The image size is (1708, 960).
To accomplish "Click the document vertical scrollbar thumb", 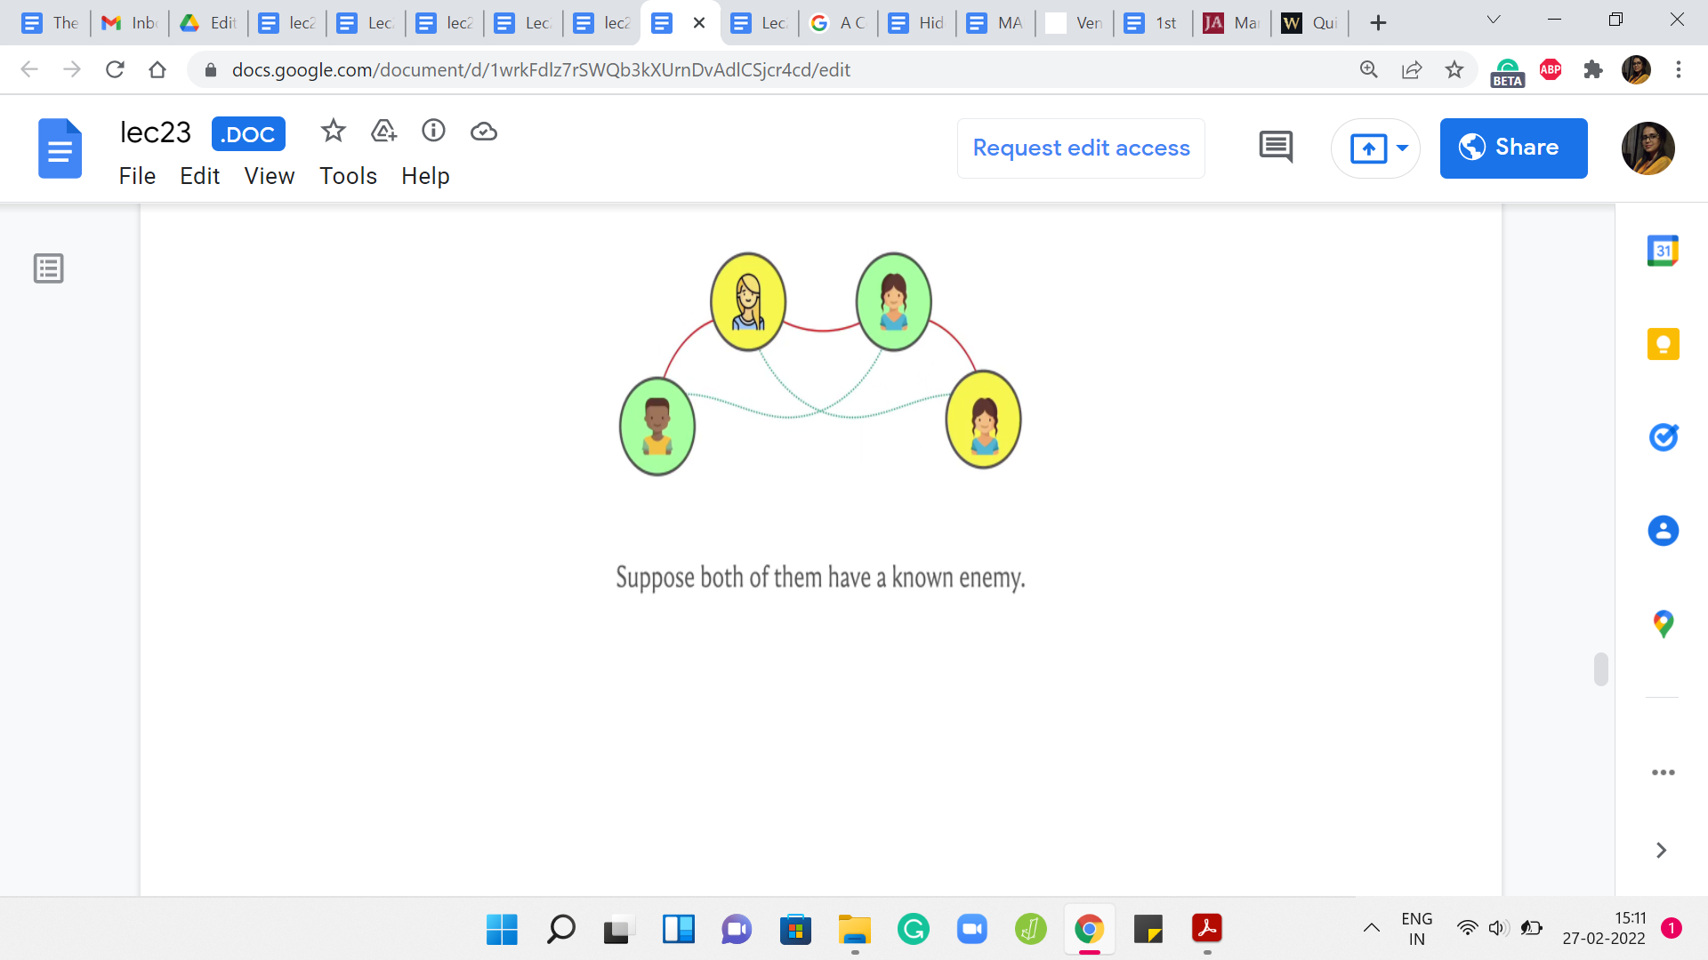I will (1601, 669).
